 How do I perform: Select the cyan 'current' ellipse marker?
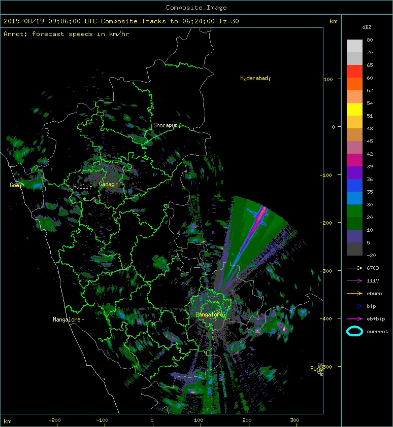click(354, 331)
